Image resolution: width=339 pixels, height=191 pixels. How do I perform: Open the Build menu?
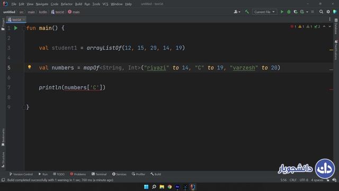point(78,4)
